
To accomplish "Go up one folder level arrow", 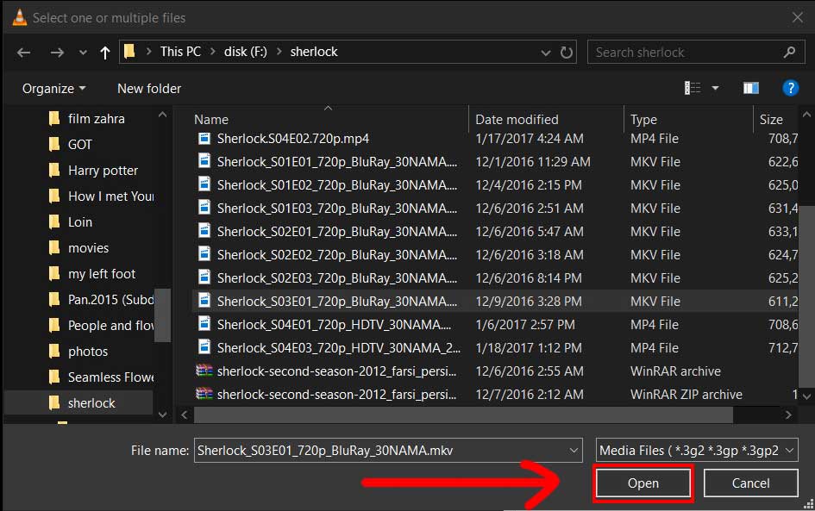I will 105,52.
